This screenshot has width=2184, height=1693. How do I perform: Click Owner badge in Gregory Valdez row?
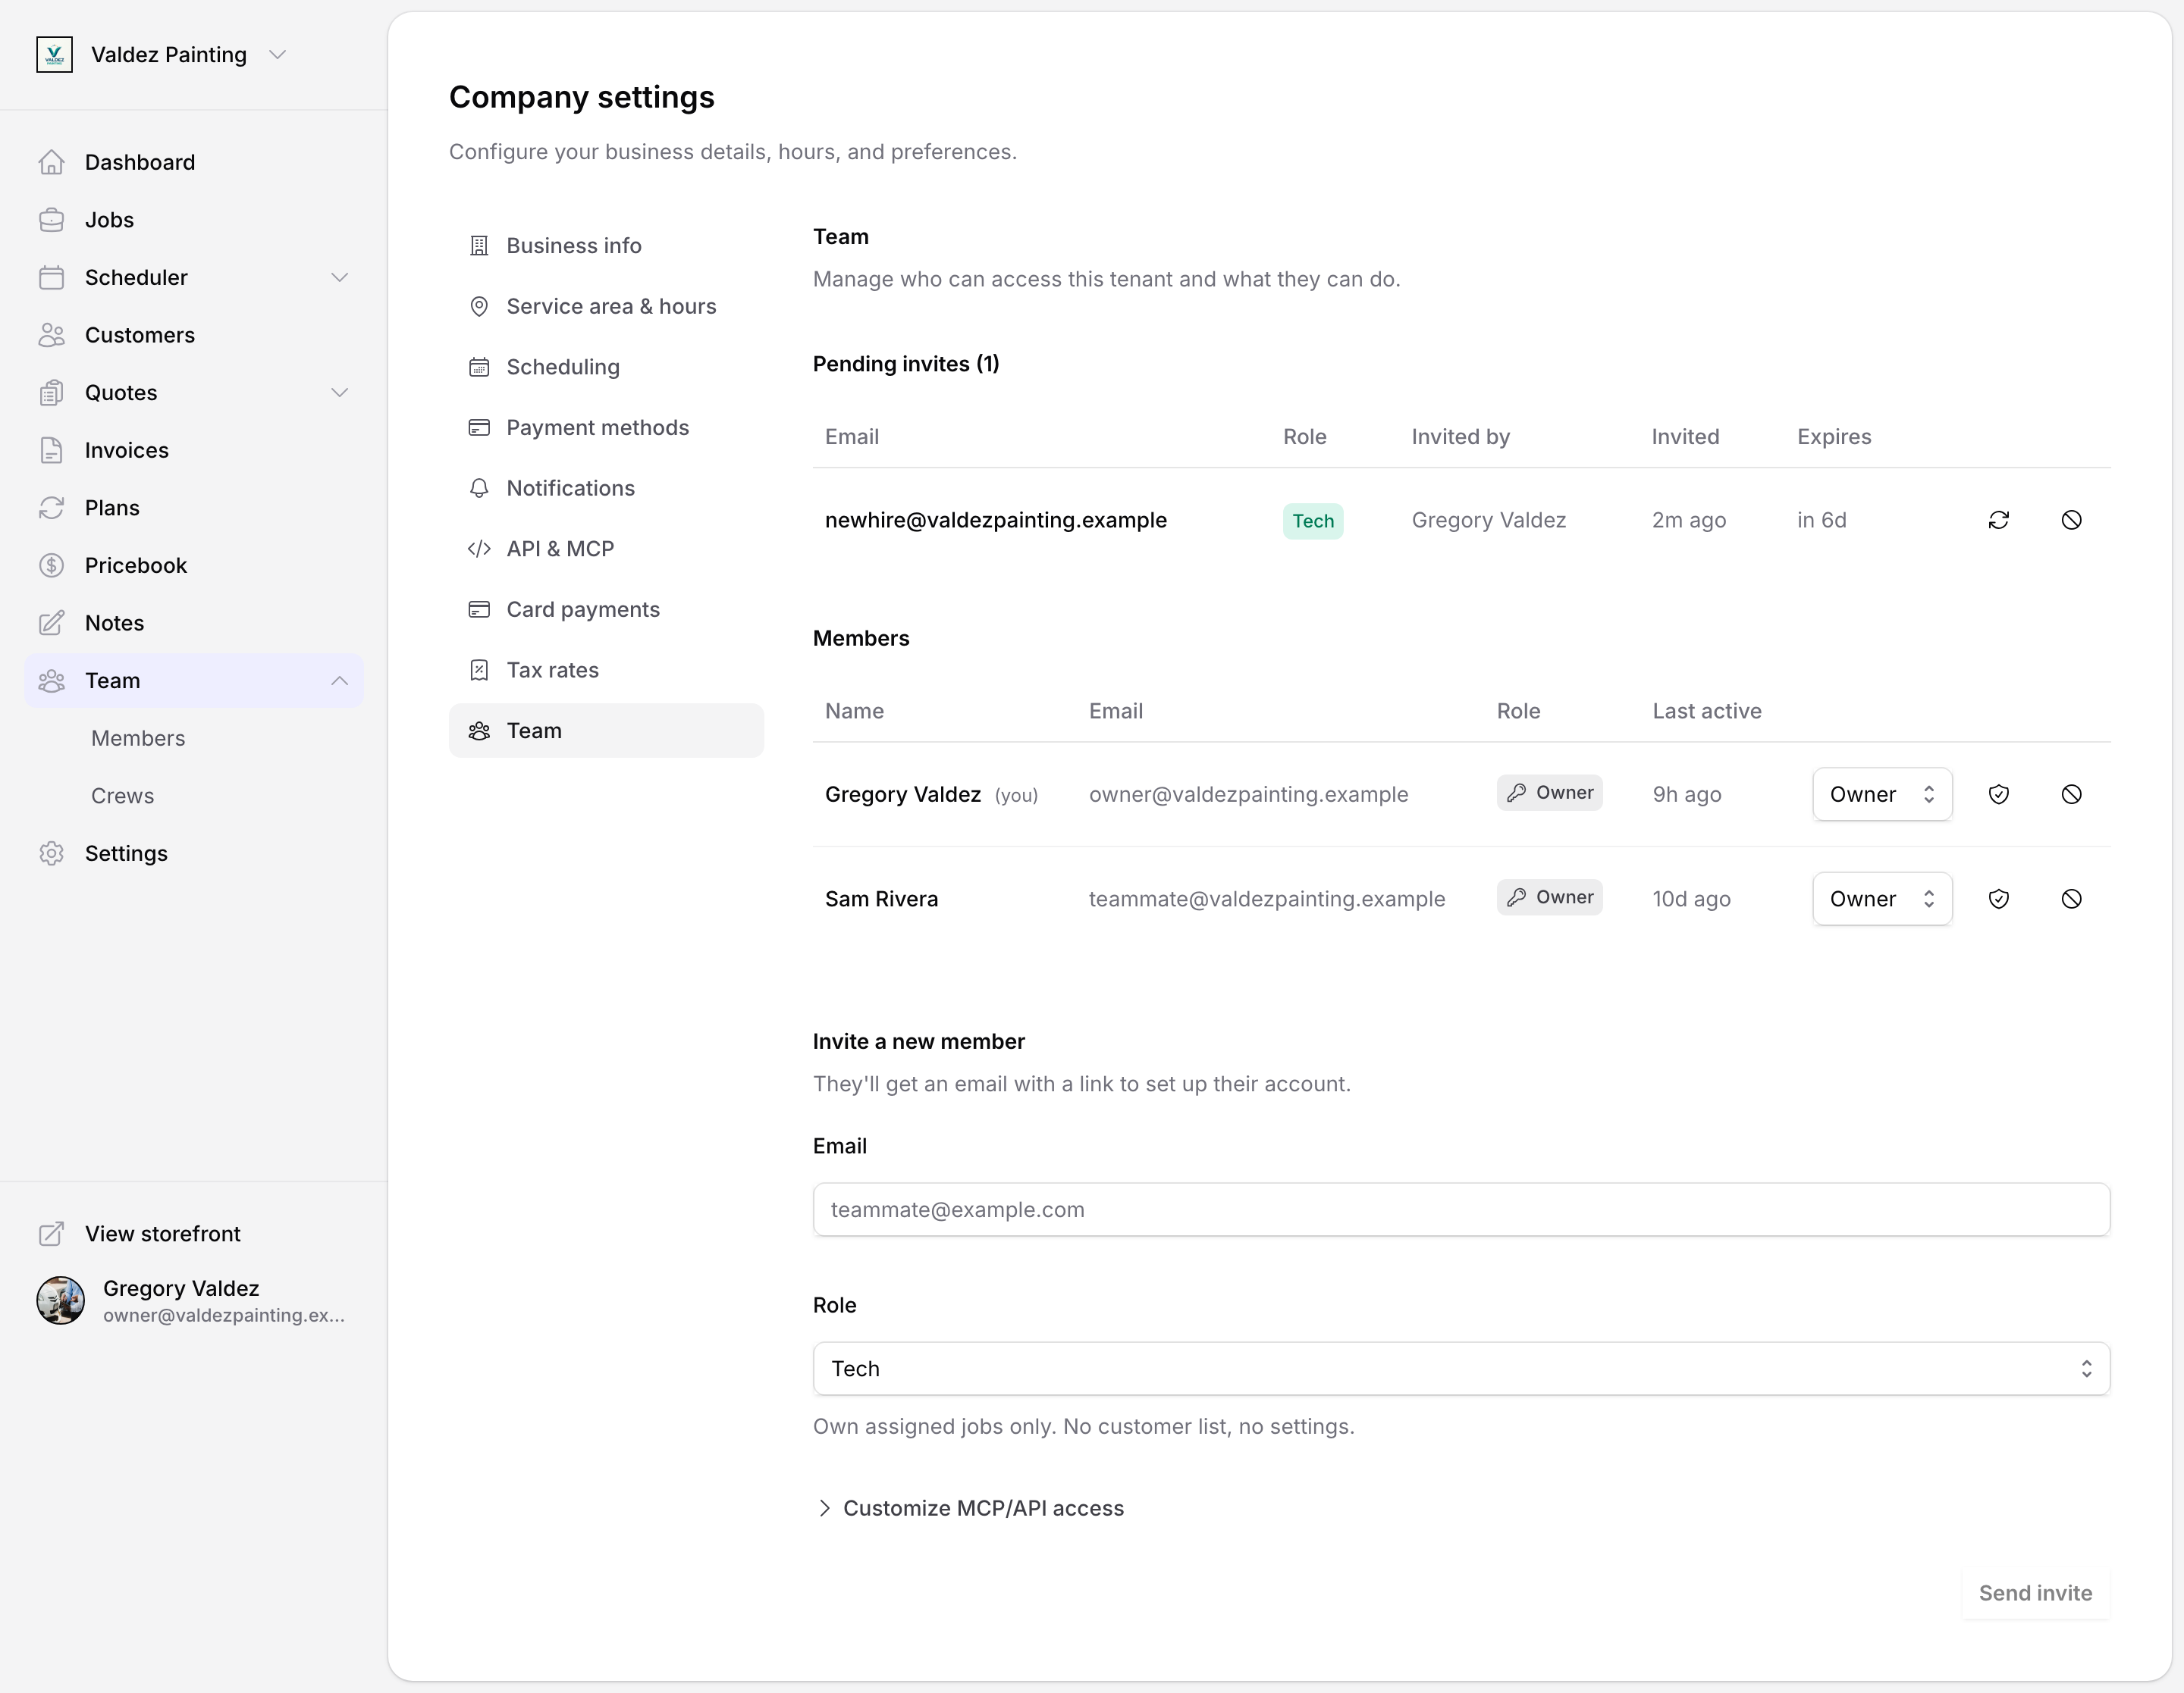1550,793
